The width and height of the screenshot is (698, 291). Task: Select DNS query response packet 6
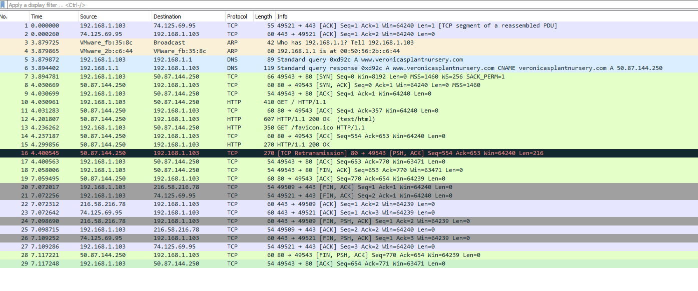[349, 68]
